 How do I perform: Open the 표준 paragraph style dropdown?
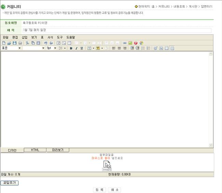[x=19, y=49]
